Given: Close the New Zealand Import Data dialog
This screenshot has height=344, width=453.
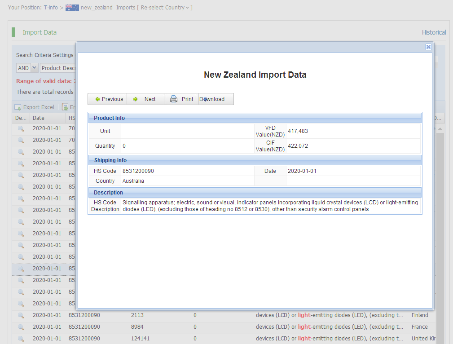Looking at the screenshot, I should pos(428,47).
